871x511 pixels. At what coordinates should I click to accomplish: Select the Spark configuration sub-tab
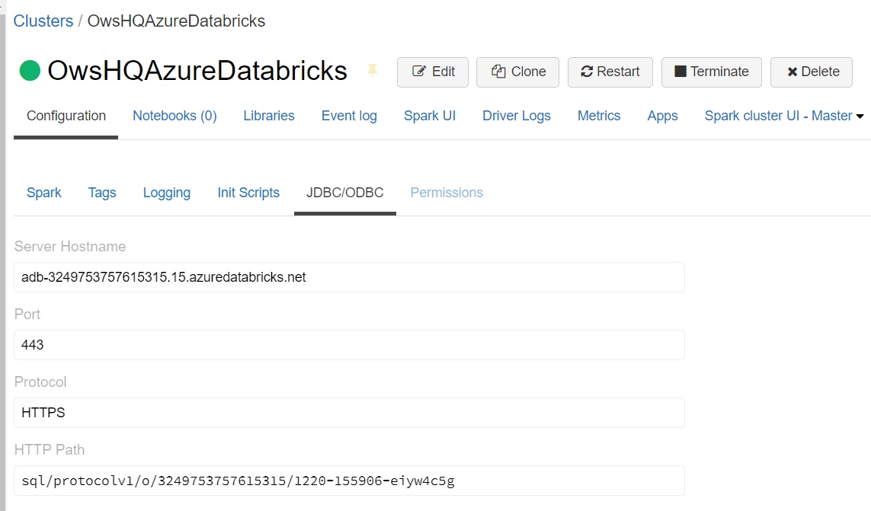coord(43,193)
